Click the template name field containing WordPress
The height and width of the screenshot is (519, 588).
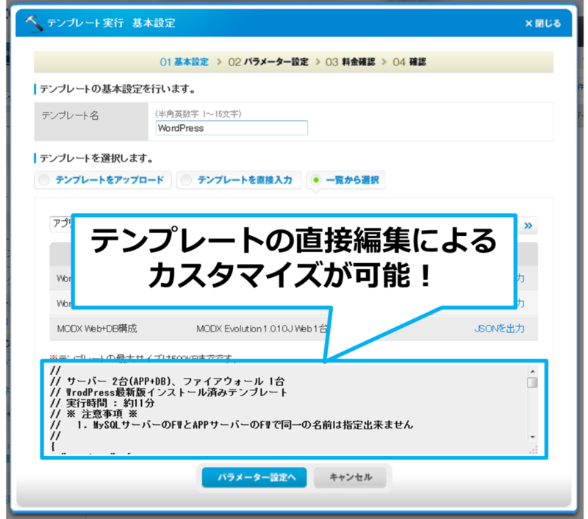232,128
